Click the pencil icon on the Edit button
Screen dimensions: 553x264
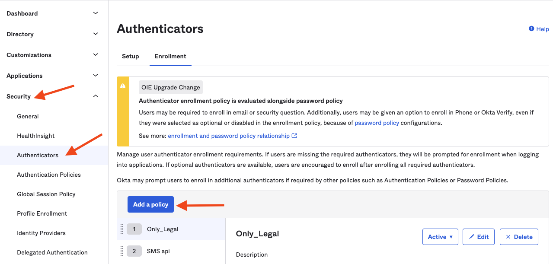(x=473, y=236)
